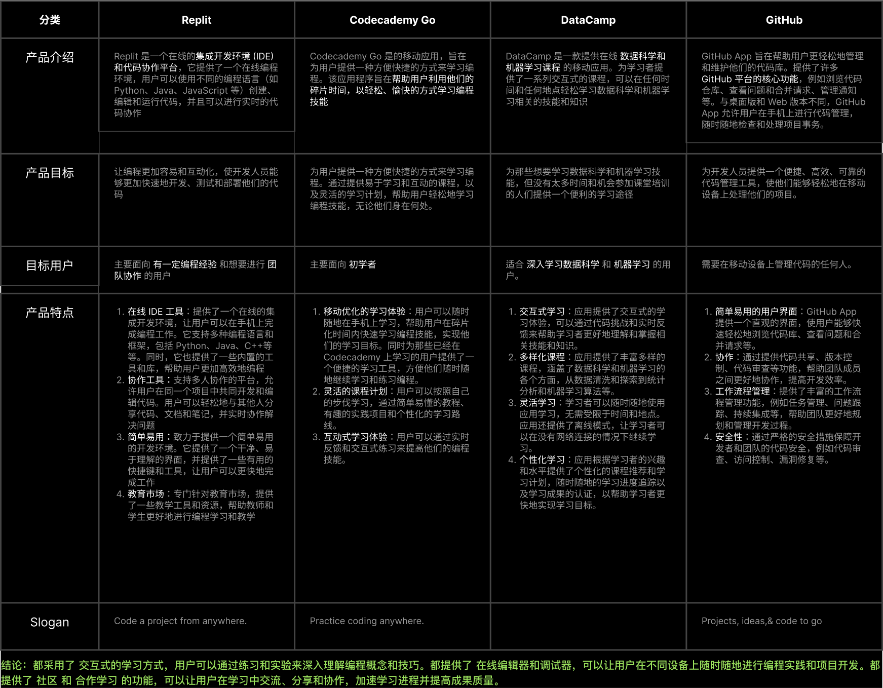Viewport: 883px width, 688px height.
Task: Select the Codecademy Go column header
Action: 392,20
